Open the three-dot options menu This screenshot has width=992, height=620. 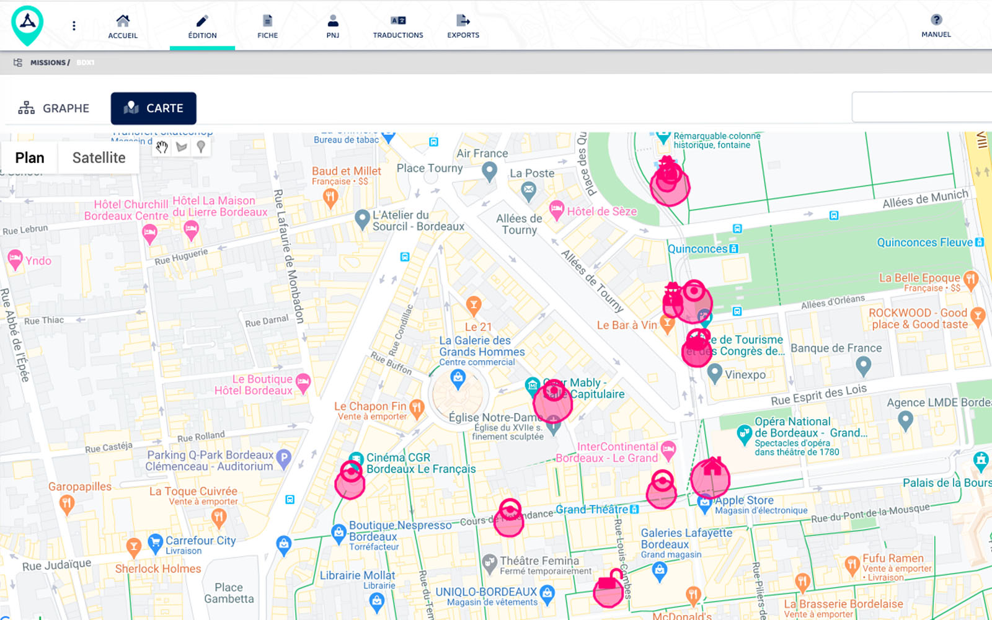pyautogui.click(x=74, y=25)
